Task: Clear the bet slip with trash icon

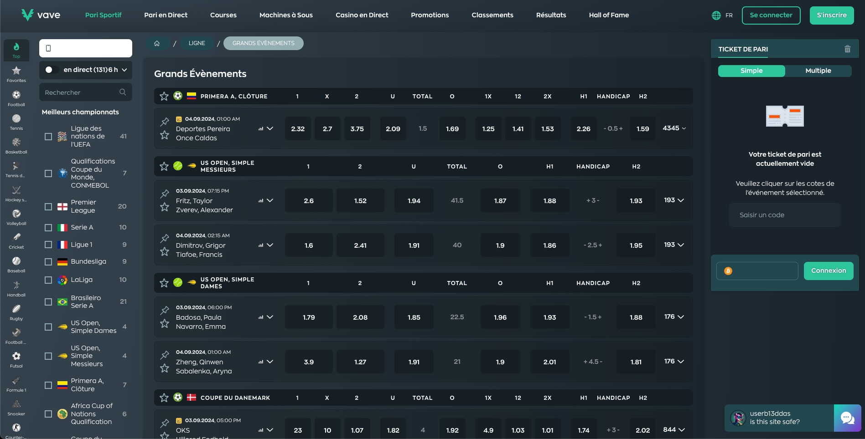Action: [847, 49]
